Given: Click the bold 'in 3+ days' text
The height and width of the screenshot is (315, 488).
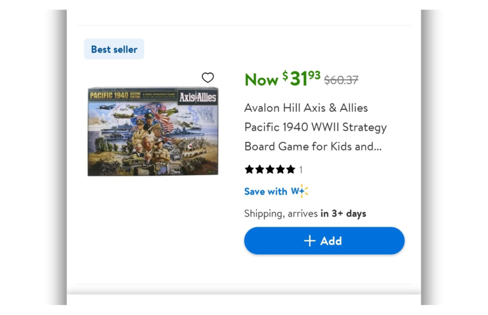Looking at the screenshot, I should [x=343, y=214].
